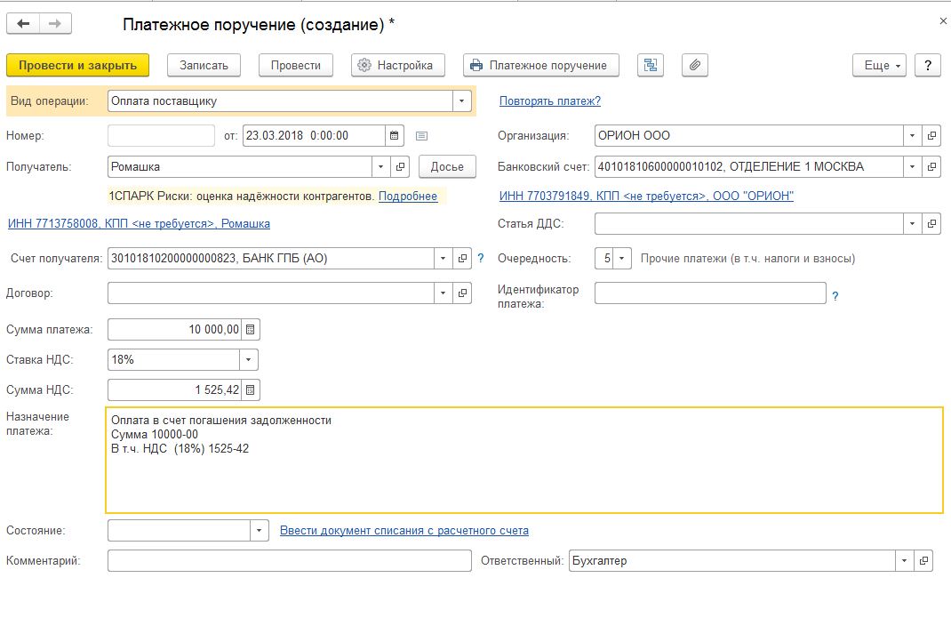Click into the Комментарий input field
Image resolution: width=951 pixels, height=626 pixels.
289,561
